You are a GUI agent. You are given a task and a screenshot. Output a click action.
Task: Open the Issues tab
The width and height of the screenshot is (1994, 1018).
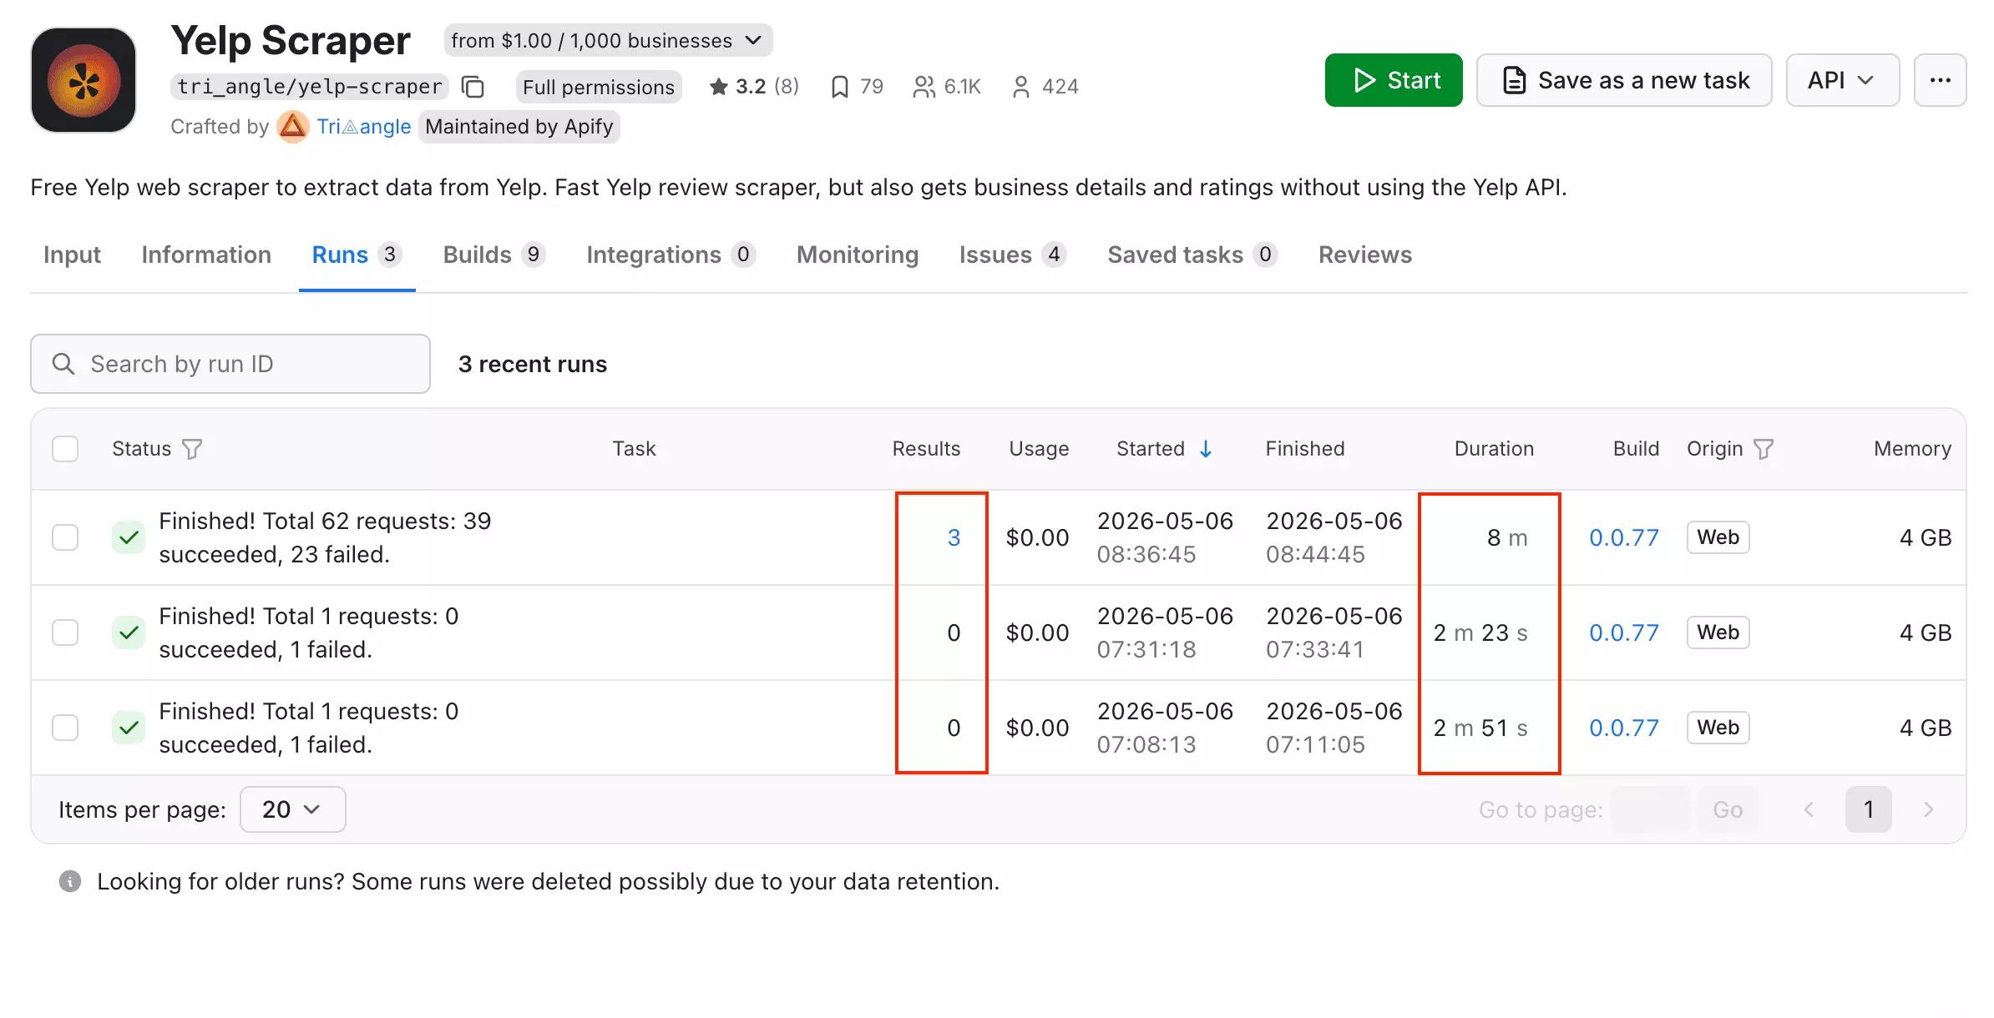(x=1013, y=254)
